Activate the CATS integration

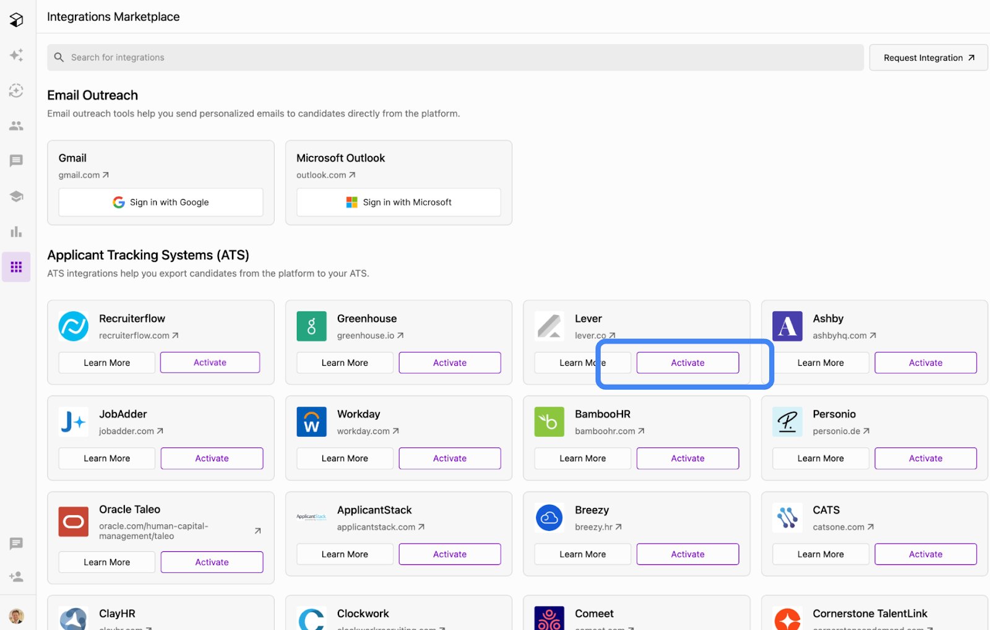pos(926,554)
